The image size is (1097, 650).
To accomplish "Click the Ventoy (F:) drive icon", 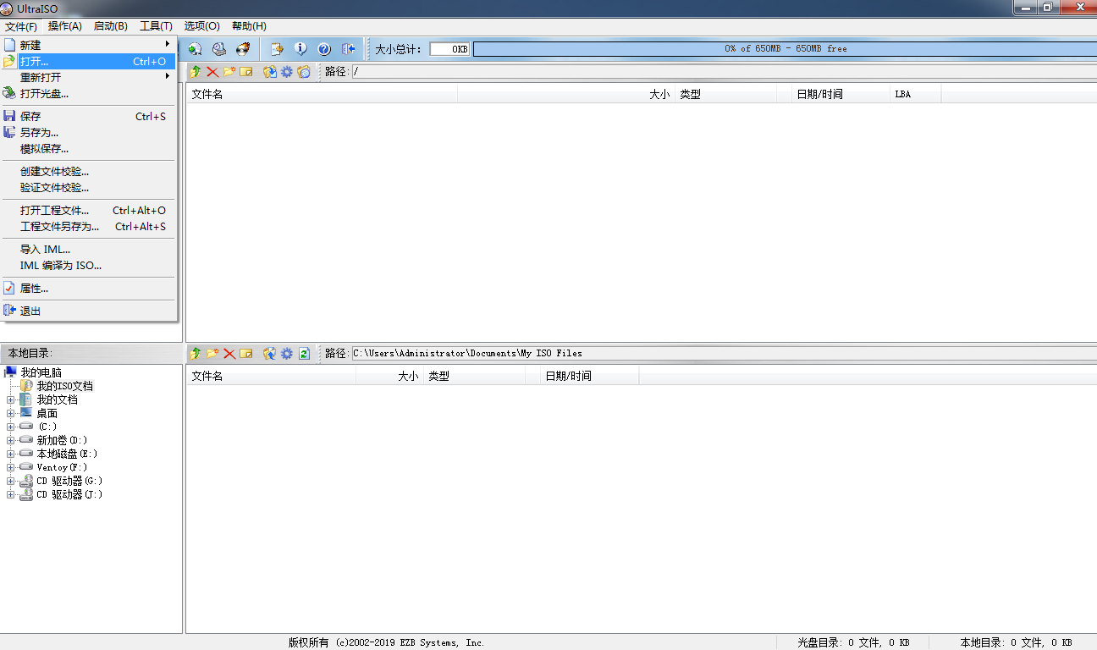I will pyautogui.click(x=26, y=467).
